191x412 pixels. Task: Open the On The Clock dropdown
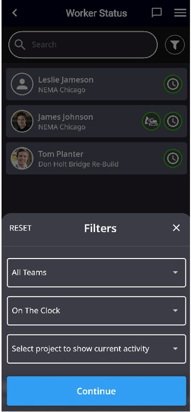coord(97,311)
